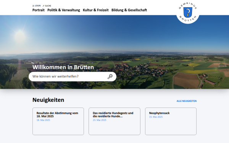Click the magnifier icon in the hero search box
This screenshot has height=143, width=229.
click(110, 77)
